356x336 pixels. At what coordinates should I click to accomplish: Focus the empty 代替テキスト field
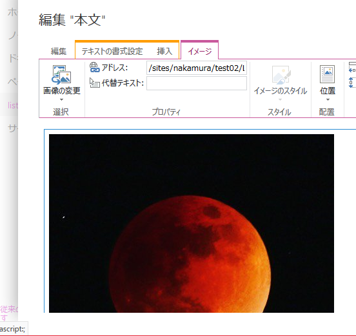[197, 83]
